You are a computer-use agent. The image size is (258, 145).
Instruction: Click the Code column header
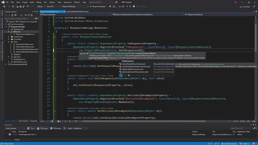[x=14, y=132]
